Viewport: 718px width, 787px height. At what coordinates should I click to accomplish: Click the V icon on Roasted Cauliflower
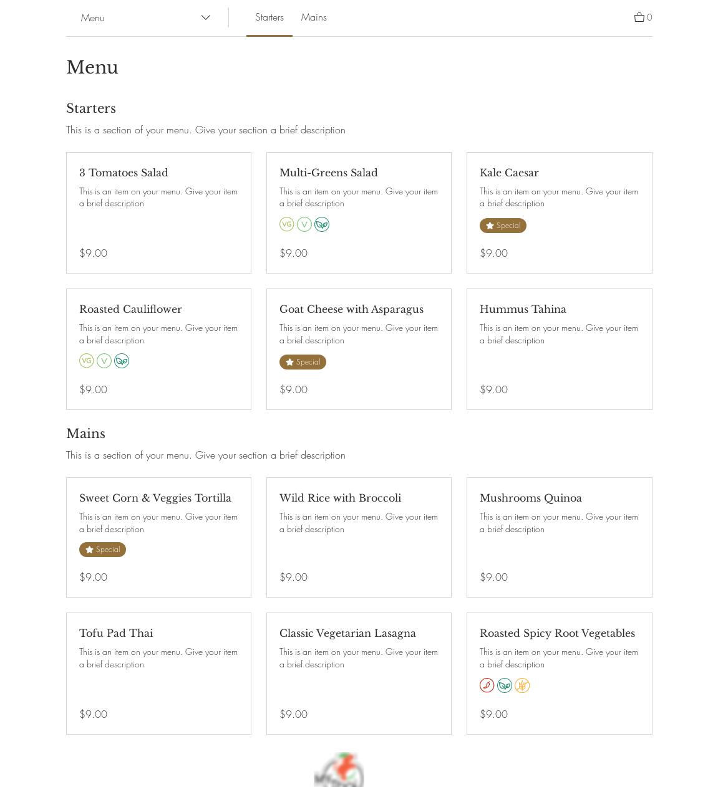pos(104,361)
